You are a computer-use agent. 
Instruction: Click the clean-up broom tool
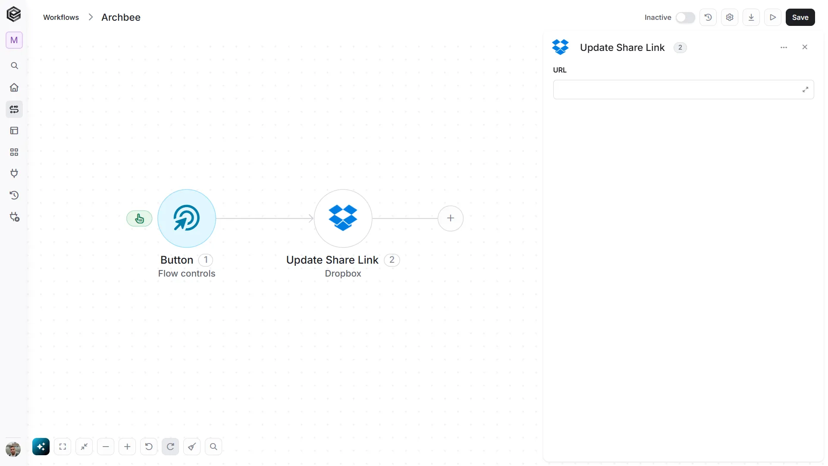192,447
